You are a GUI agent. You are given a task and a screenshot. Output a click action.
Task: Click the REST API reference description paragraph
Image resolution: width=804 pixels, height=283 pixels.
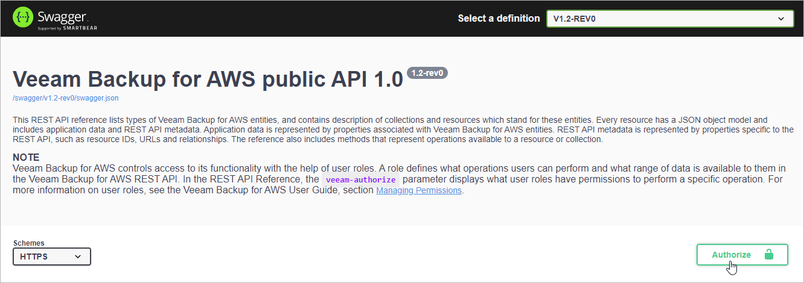pyautogui.click(x=398, y=130)
